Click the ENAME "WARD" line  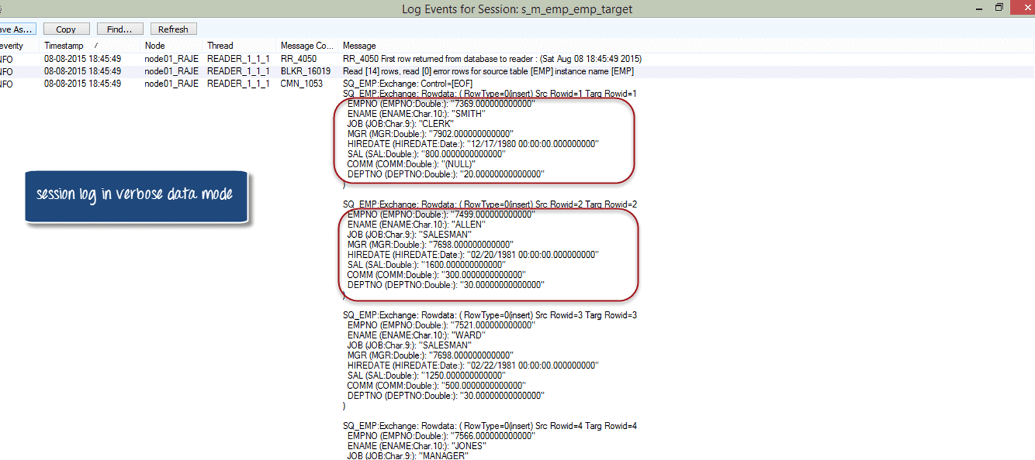click(x=415, y=335)
